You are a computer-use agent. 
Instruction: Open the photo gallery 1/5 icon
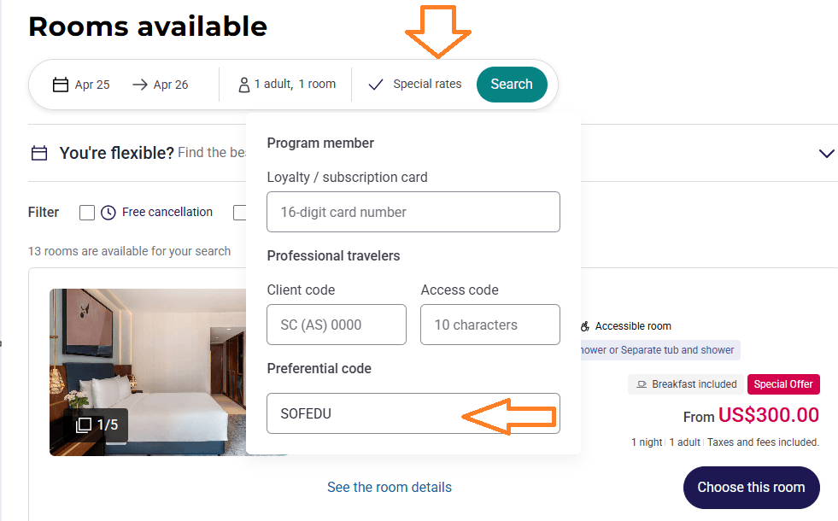(x=84, y=424)
